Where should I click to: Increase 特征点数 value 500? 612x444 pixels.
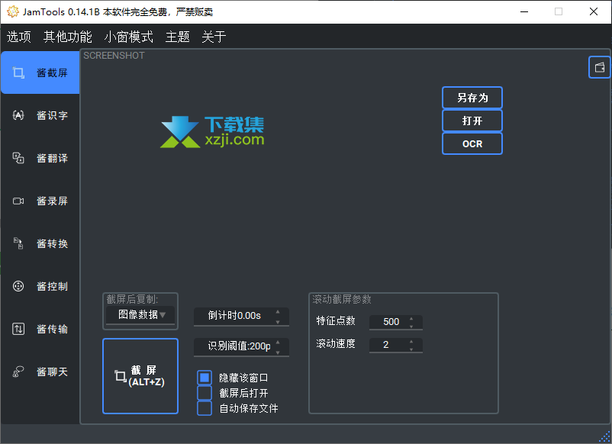(411, 318)
